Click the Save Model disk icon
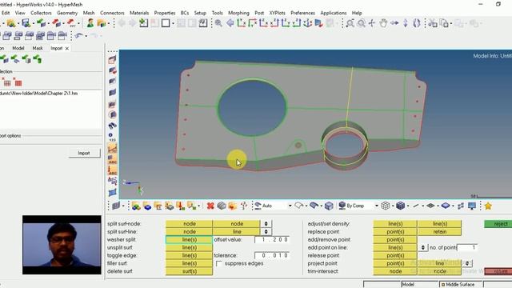 (x=26, y=23)
